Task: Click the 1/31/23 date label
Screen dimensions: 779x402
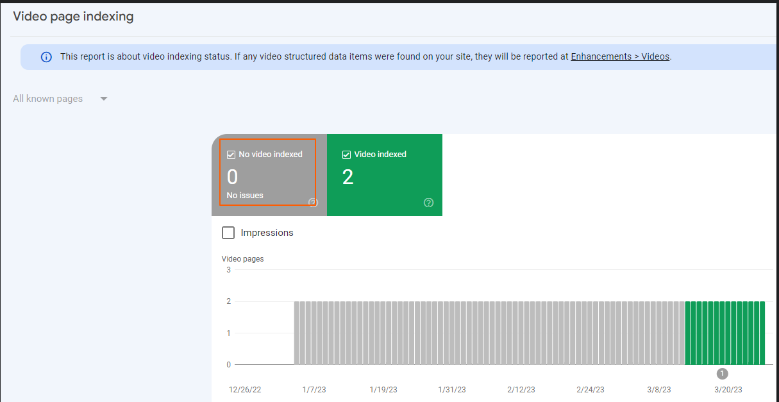Action: coord(452,390)
